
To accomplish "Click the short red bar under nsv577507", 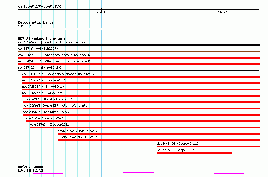I will click(194, 153).
